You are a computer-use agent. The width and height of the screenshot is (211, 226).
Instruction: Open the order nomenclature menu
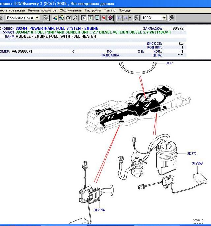pyautogui.click(x=13, y=10)
